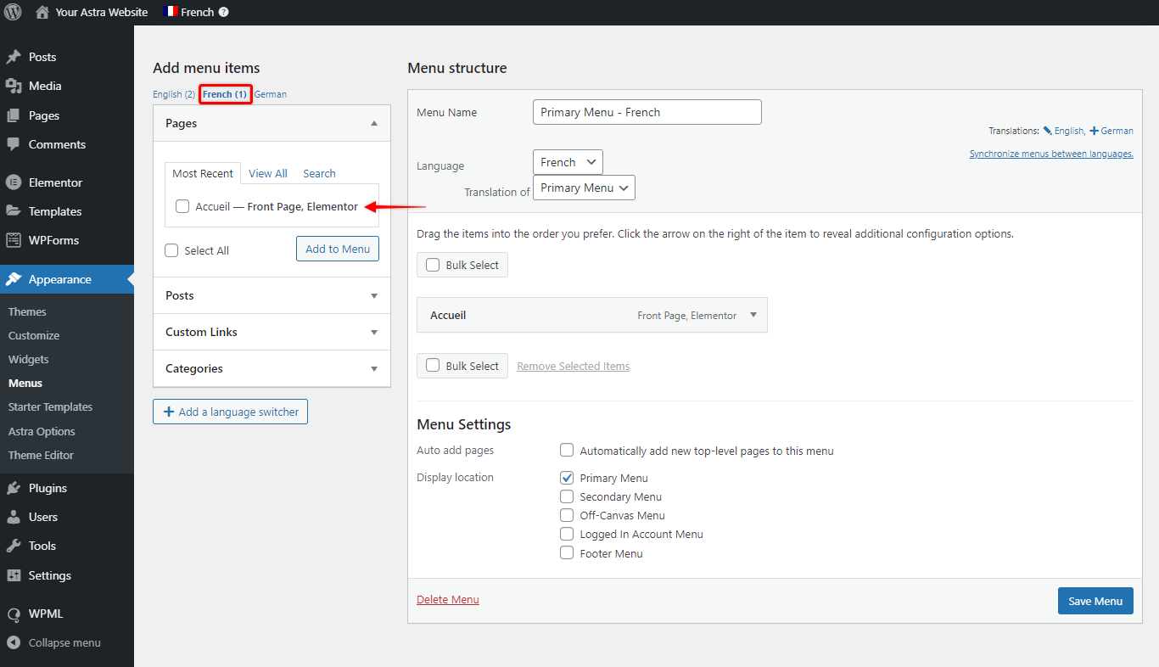Open the Search tab in Pages
The width and height of the screenshot is (1159, 667).
coord(319,173)
